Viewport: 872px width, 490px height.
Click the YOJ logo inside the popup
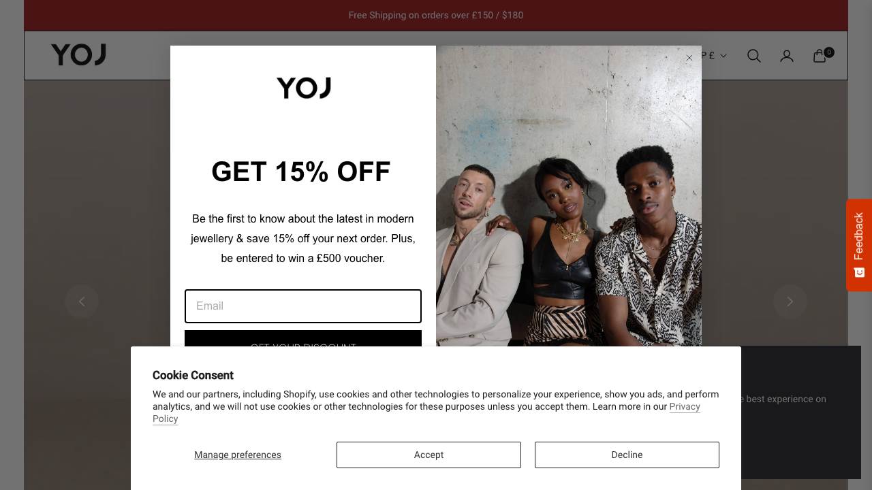tap(303, 88)
